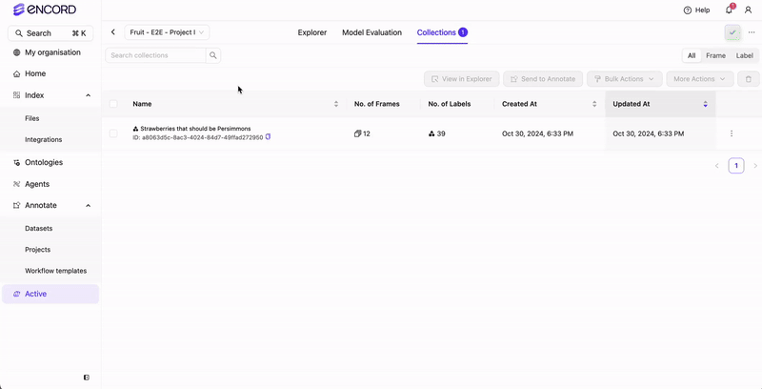Switch to Model Evaluation tab
Viewport: 762px width, 389px height.
click(371, 32)
